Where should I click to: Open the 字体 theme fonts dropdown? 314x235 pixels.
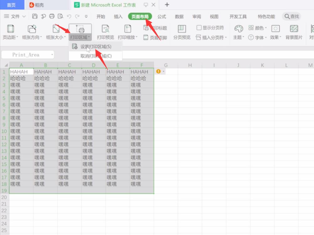pos(258,38)
